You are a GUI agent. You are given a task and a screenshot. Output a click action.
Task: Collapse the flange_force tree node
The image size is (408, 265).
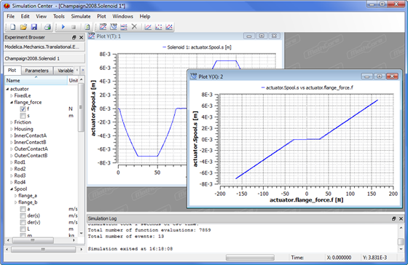12,102
